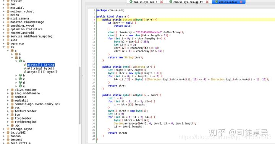Viewport: 275px width, 144px height.
Task: Close the com.ss.sys.ces.c tab
Action: (x=161, y=2)
